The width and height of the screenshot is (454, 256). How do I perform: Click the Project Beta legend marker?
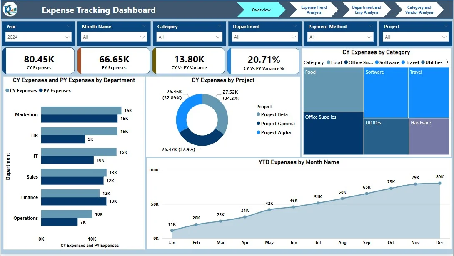click(259, 114)
